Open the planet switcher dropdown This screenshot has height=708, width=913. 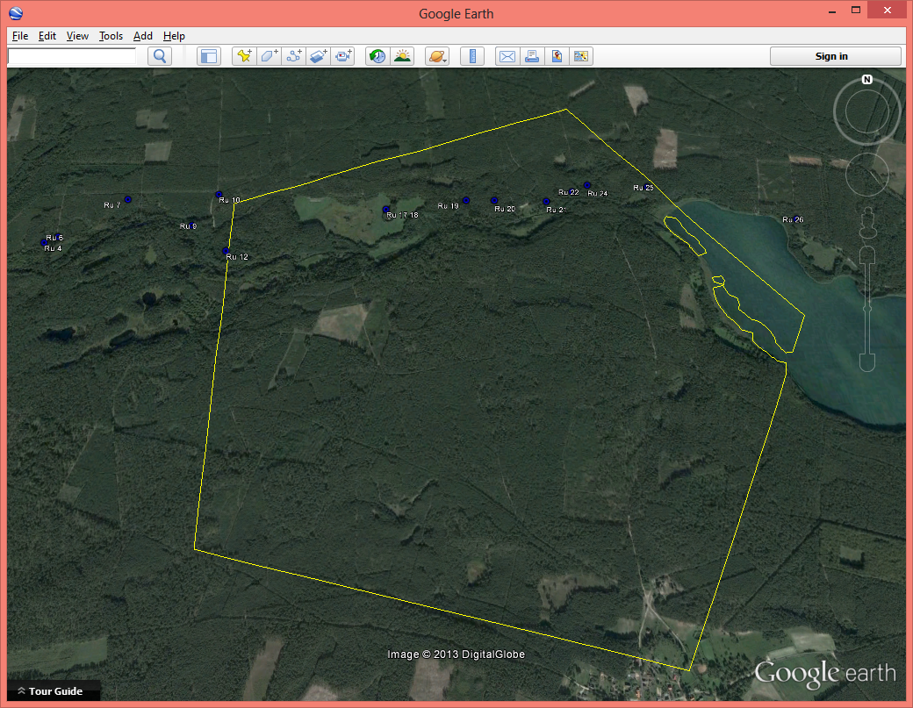tap(437, 56)
